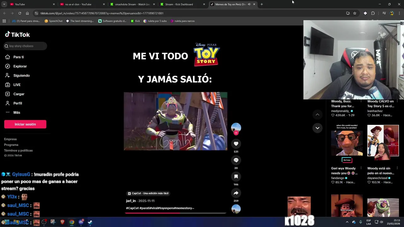Screen dimensions: 404x227
Task: Open Woody está sin pelo thumbnail
Action: pyautogui.click(x=383, y=140)
